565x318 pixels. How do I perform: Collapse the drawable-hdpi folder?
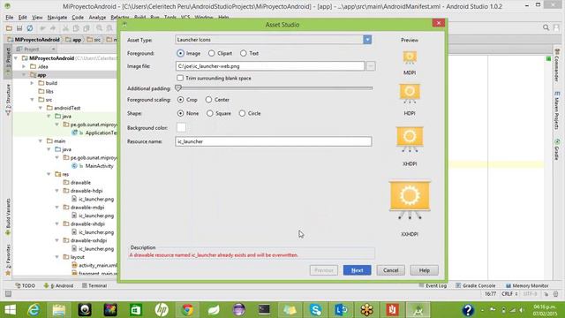pyautogui.click(x=57, y=191)
